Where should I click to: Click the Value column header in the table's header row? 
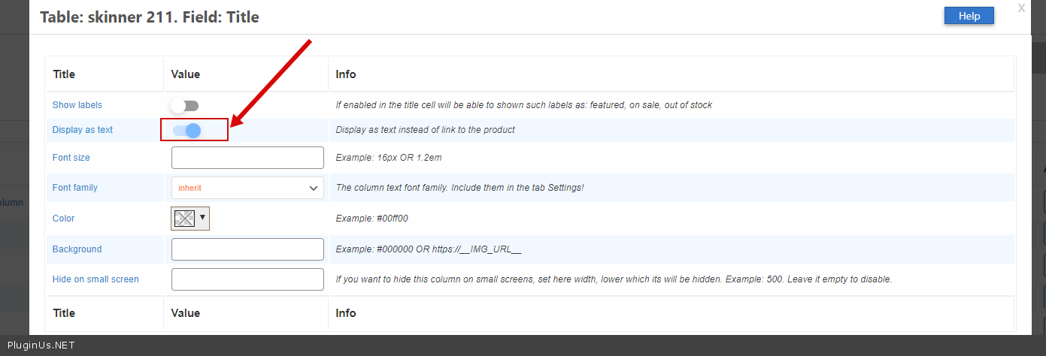(186, 74)
